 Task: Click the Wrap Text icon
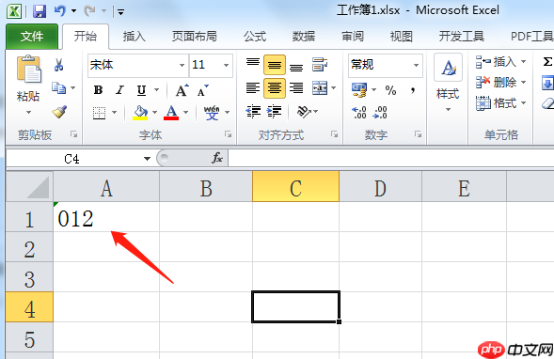click(320, 65)
